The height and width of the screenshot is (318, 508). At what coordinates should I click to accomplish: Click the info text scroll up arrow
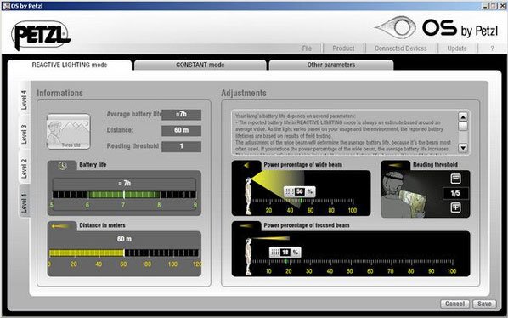463,117
